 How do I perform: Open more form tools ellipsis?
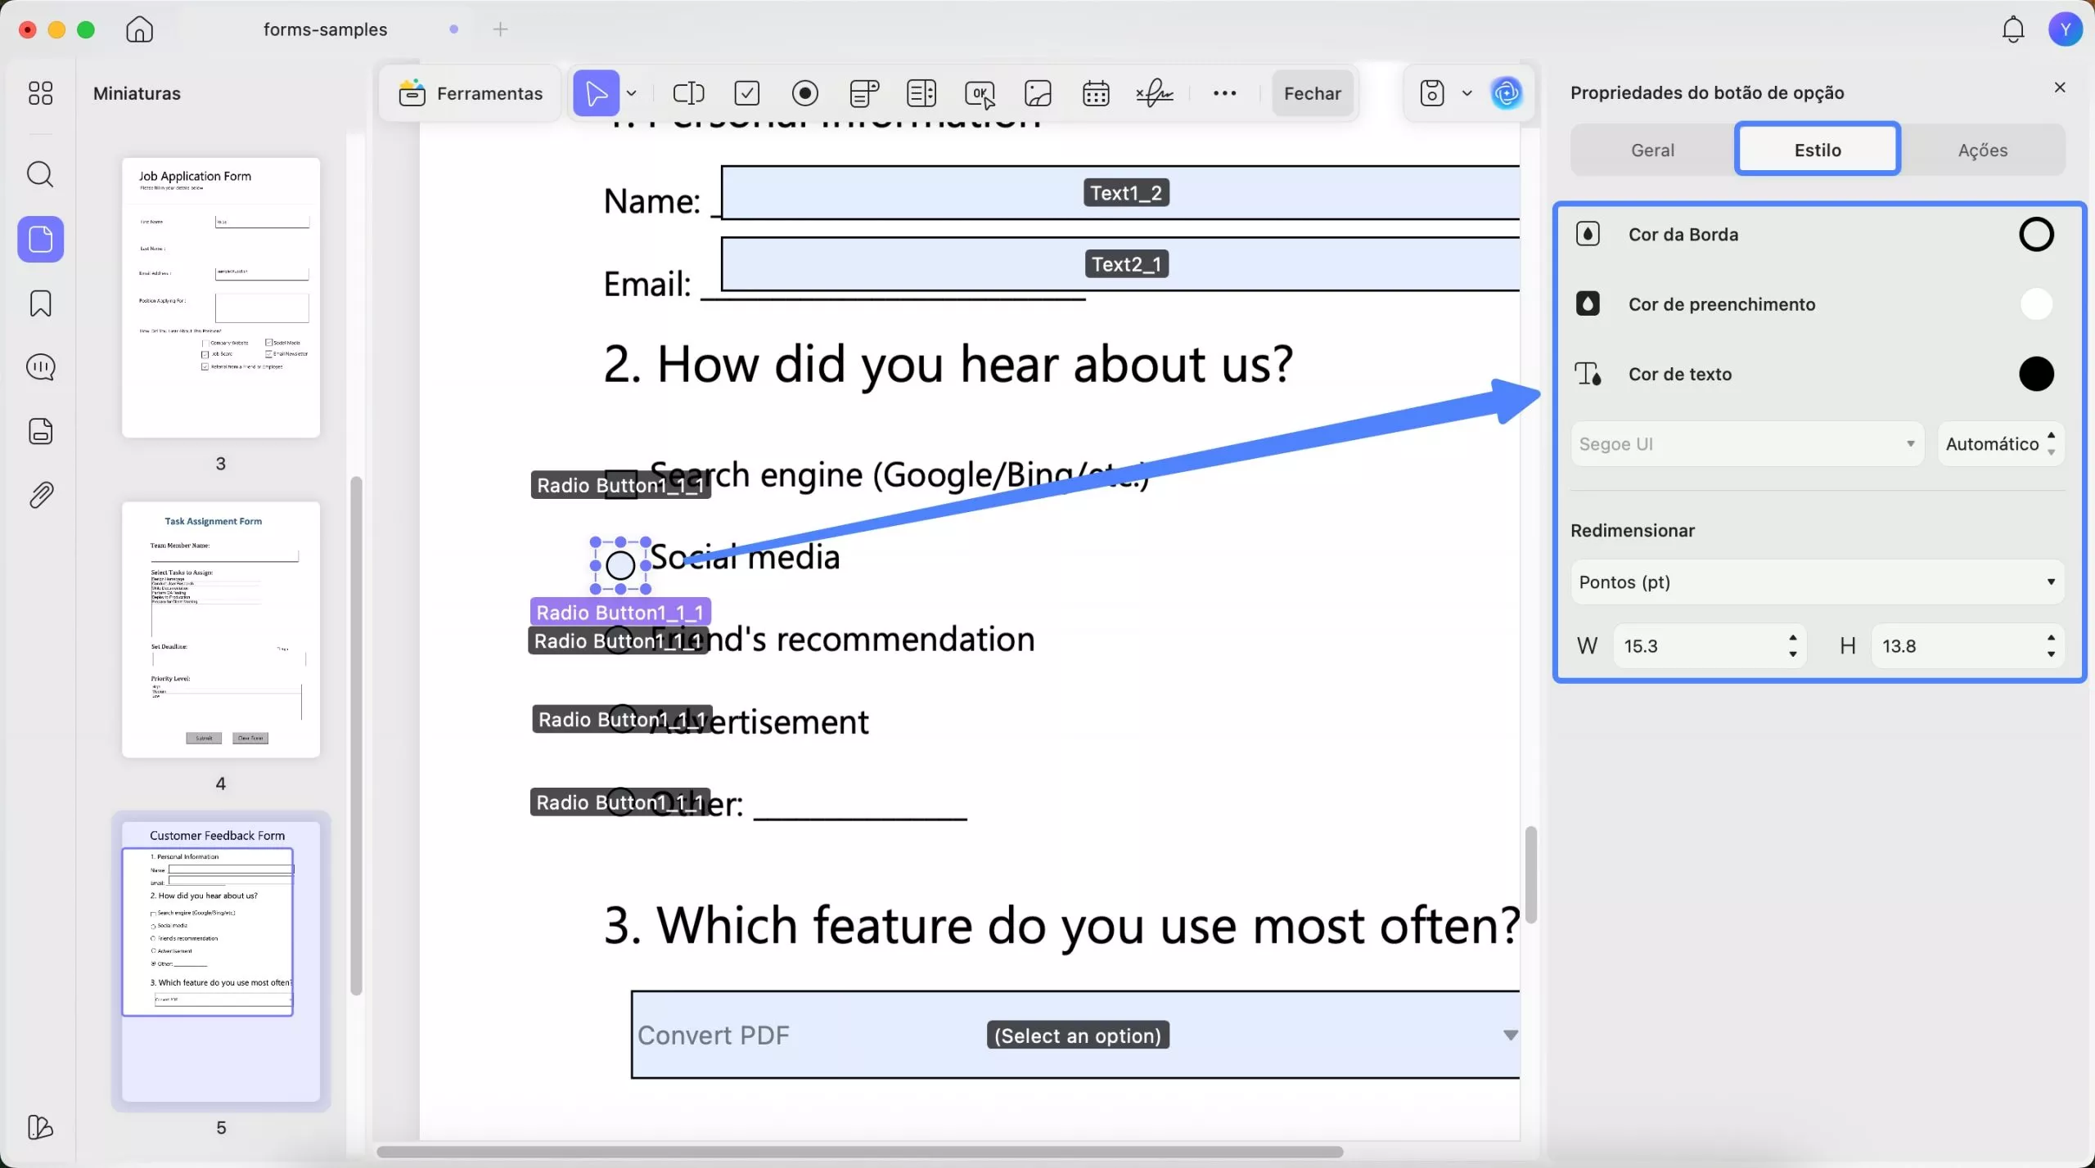coord(1224,93)
